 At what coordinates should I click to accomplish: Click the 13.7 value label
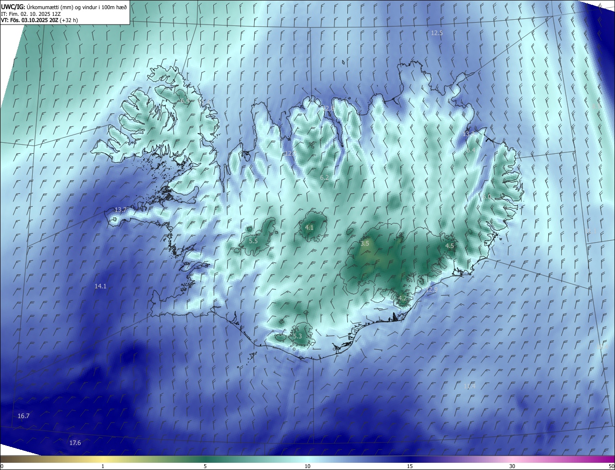[x=121, y=210]
